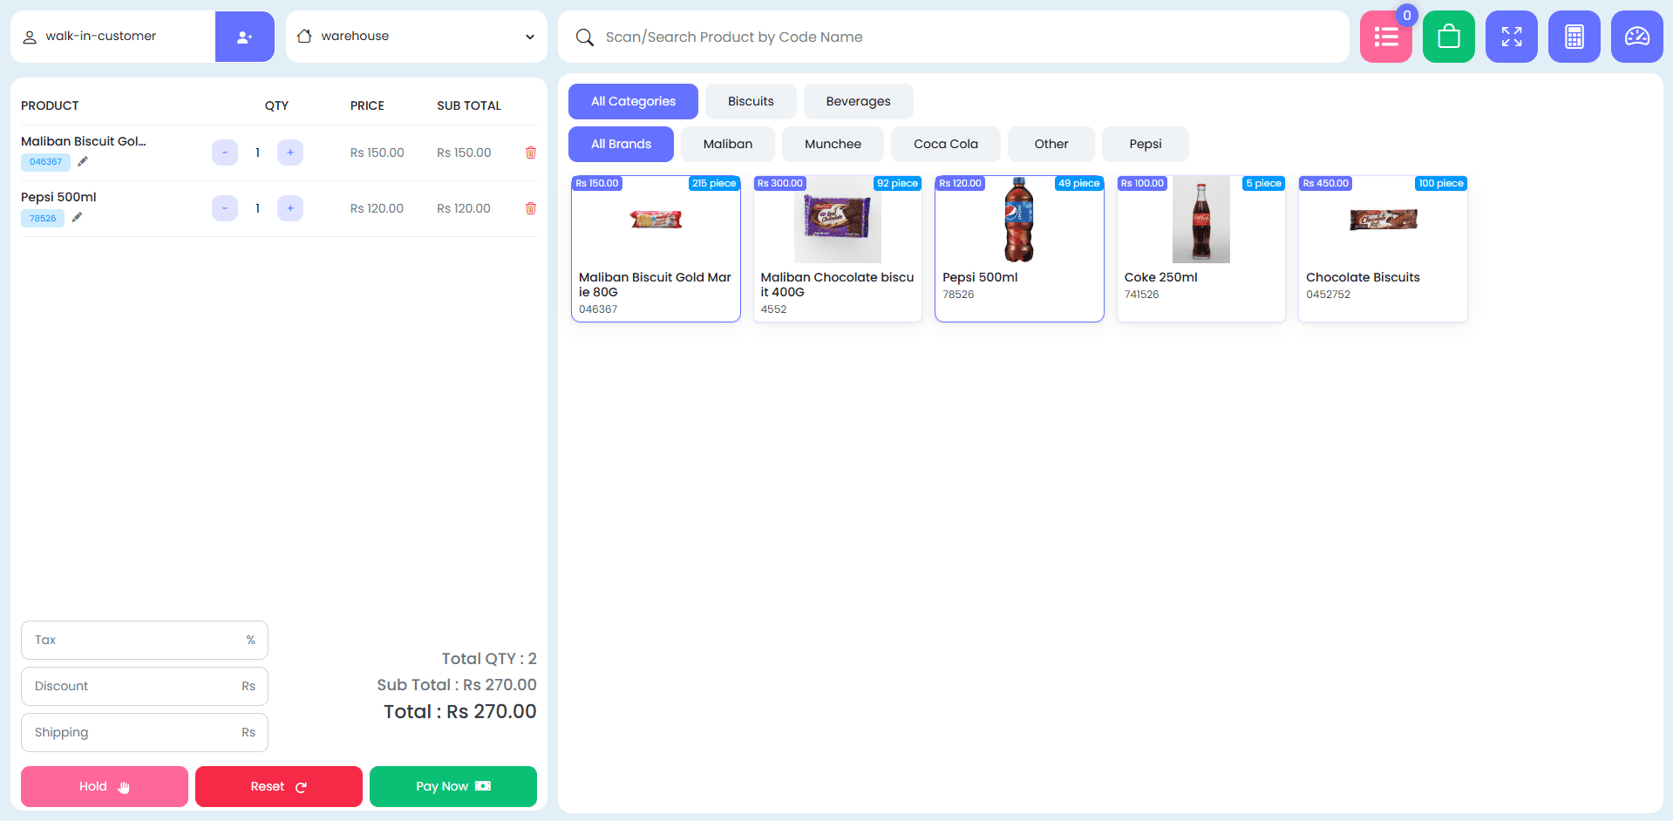This screenshot has width=1673, height=821.
Task: Filter by Biscuits category
Action: click(751, 101)
